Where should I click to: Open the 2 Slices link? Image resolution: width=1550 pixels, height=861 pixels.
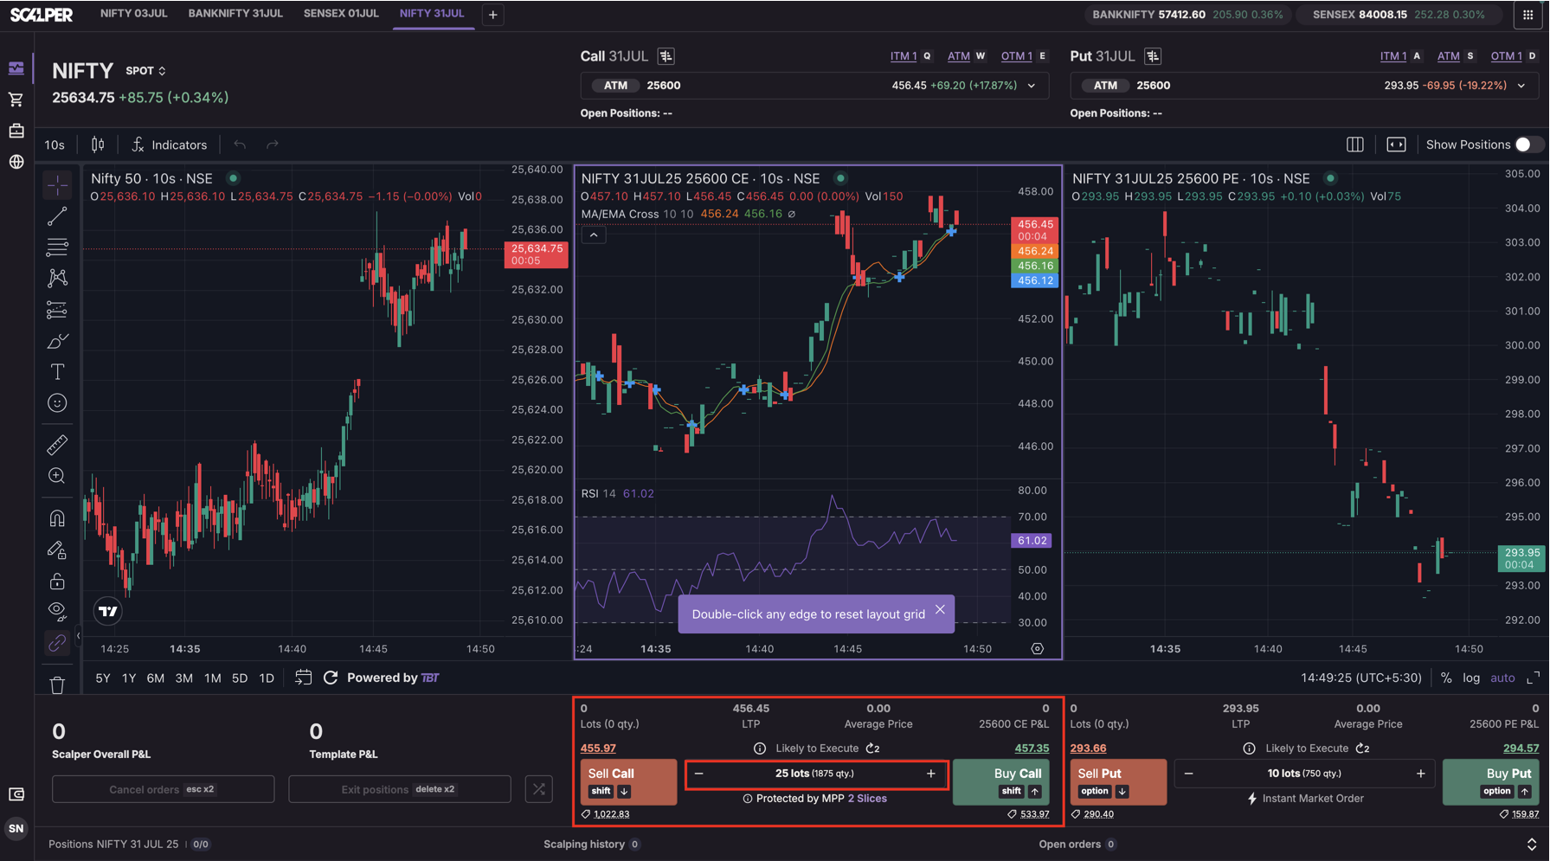coord(867,799)
